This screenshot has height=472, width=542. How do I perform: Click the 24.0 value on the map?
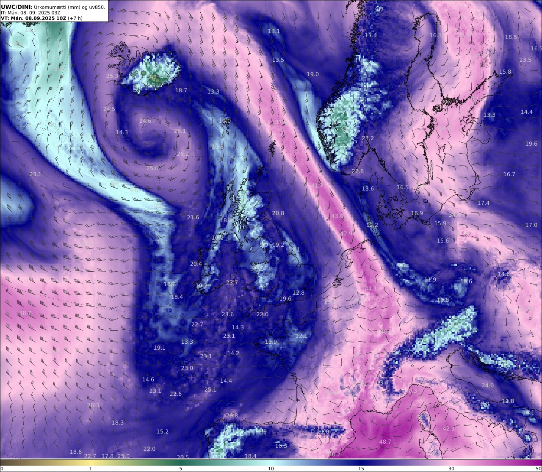click(488, 385)
